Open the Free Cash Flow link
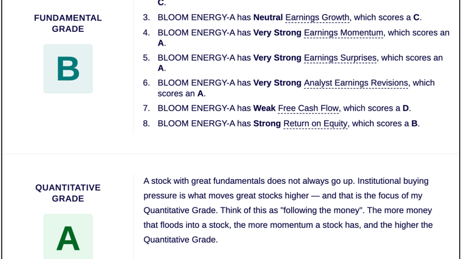The height and width of the screenshot is (259, 462). [x=308, y=108]
